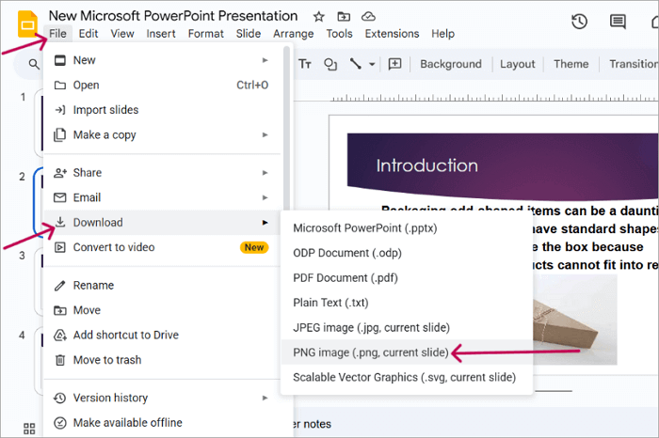Screen dimensions: 659x438
Task: Choose Make available offline
Action: [x=162, y=422]
